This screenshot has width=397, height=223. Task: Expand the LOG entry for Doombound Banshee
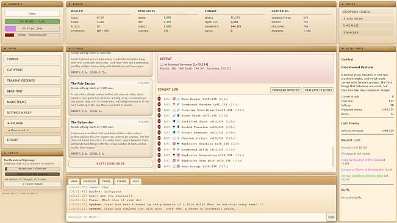point(166,104)
